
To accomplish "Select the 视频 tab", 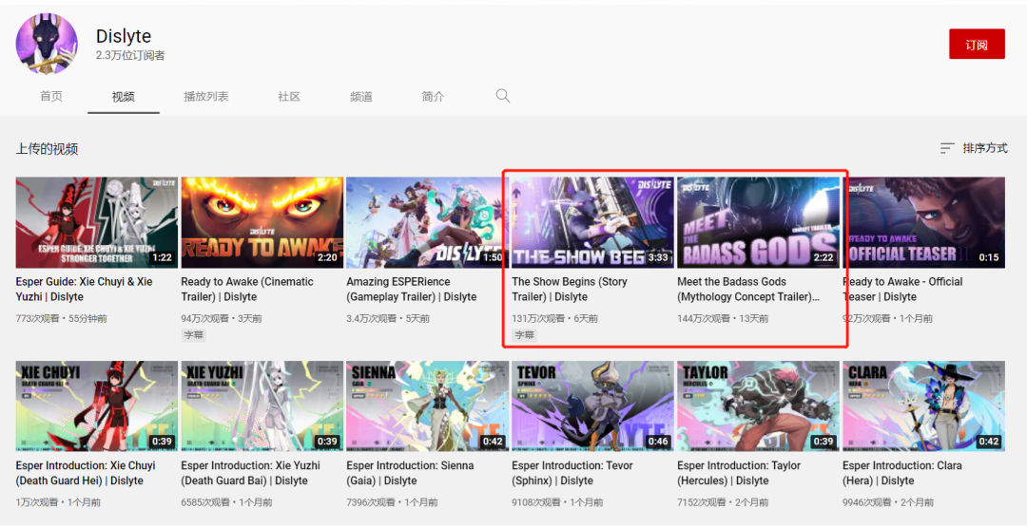I will pos(123,97).
